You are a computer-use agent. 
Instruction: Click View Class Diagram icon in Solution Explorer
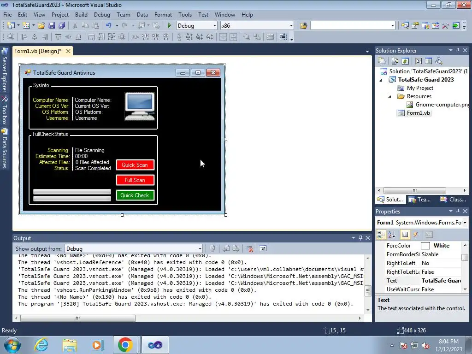[439, 61]
